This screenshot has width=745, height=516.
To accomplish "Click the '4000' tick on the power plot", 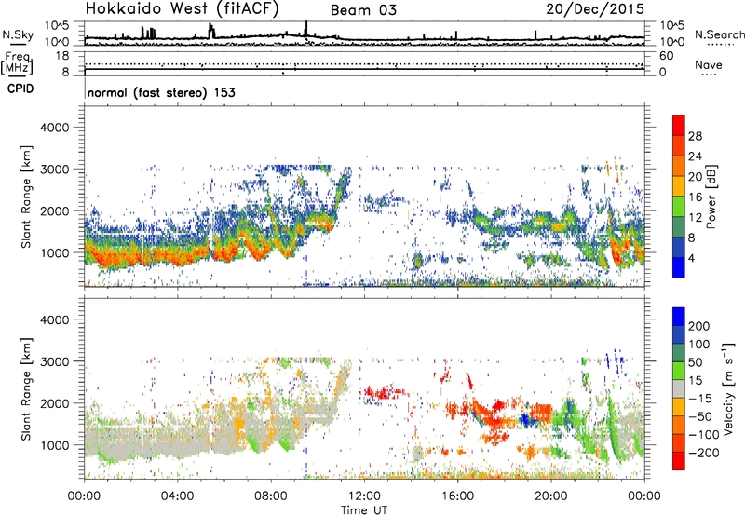I will [55, 128].
